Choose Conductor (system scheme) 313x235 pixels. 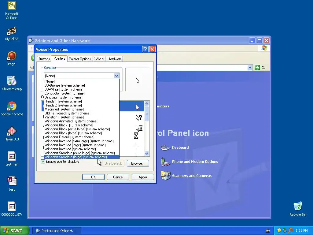(81, 93)
